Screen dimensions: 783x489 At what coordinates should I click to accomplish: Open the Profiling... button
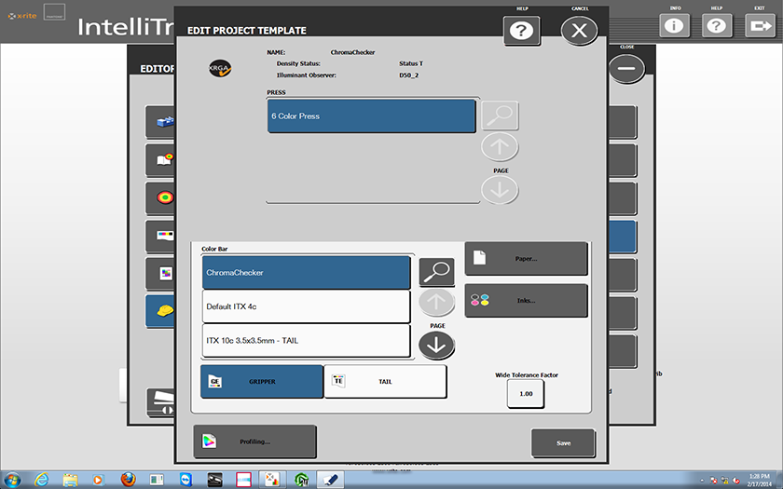254,441
